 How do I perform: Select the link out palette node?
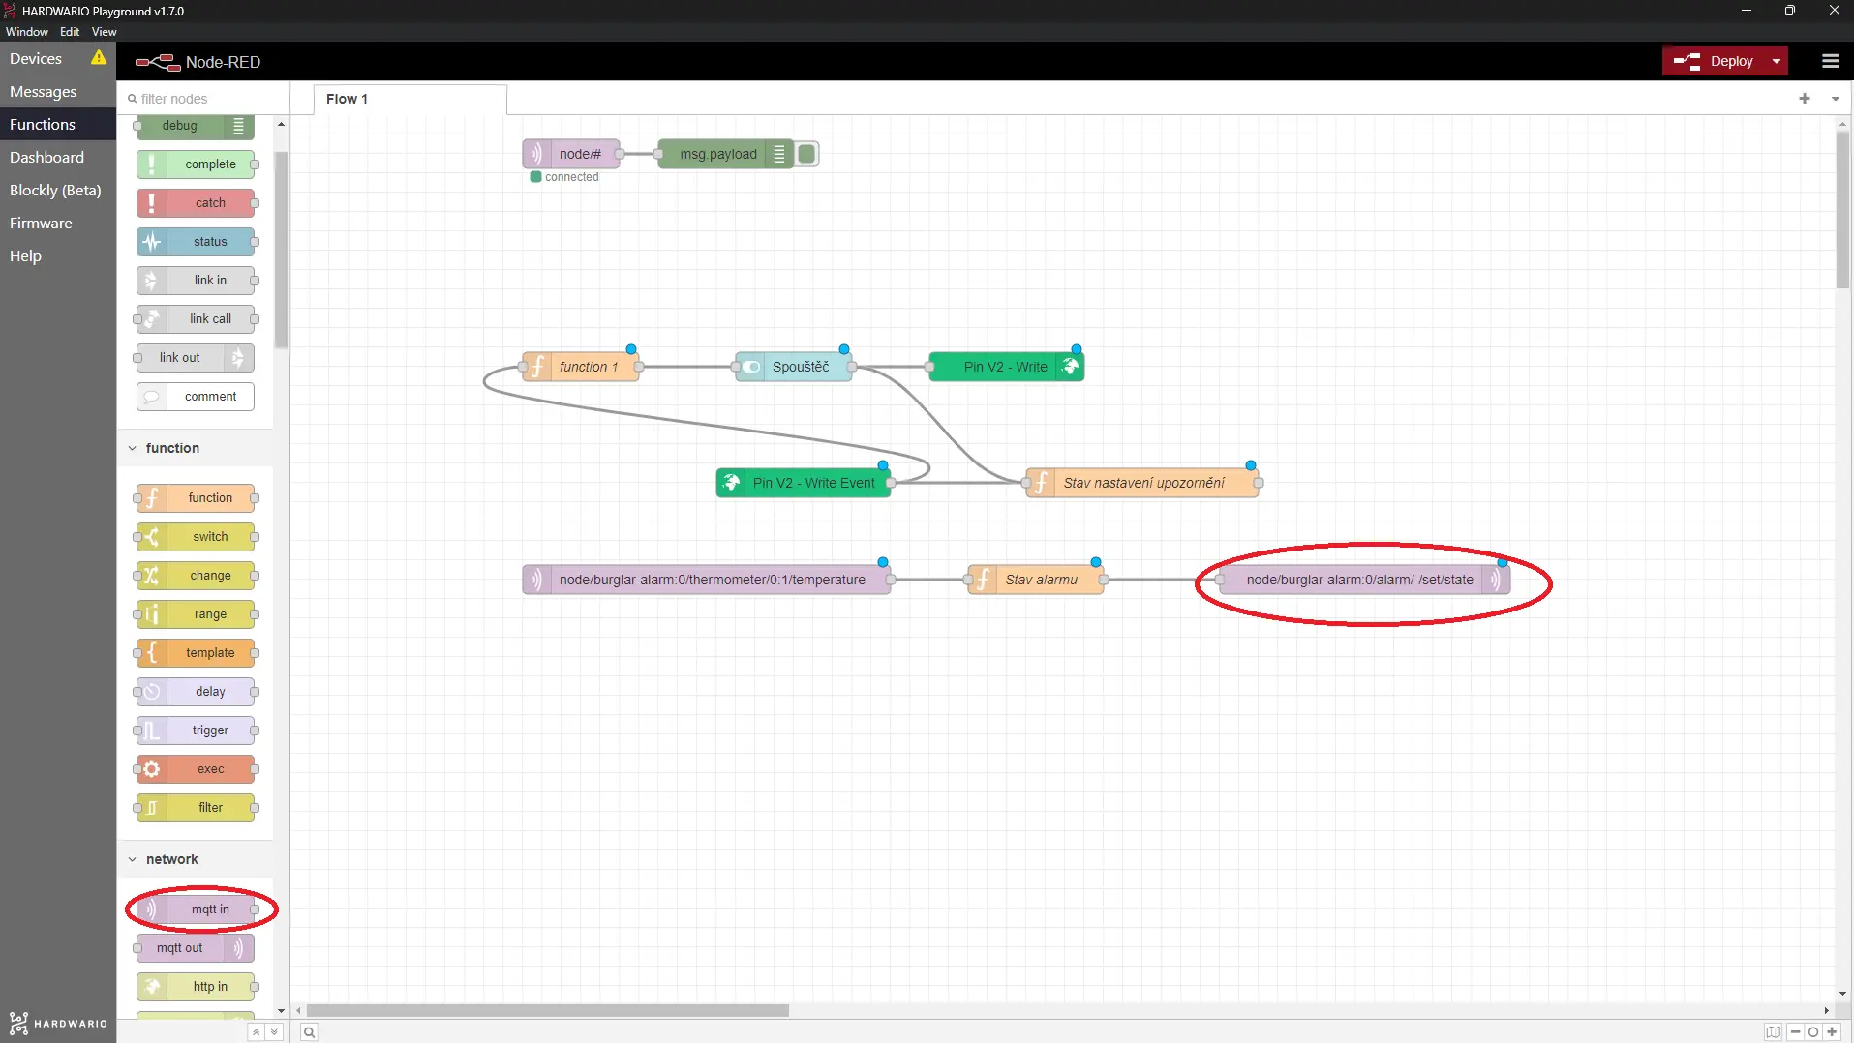pos(196,358)
